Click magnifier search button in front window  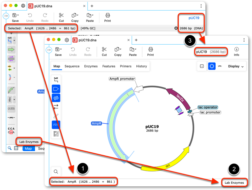56,172
